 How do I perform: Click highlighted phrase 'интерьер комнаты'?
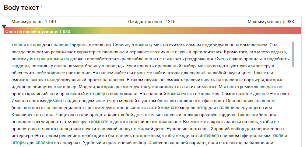pyautogui.click(x=49, y=59)
